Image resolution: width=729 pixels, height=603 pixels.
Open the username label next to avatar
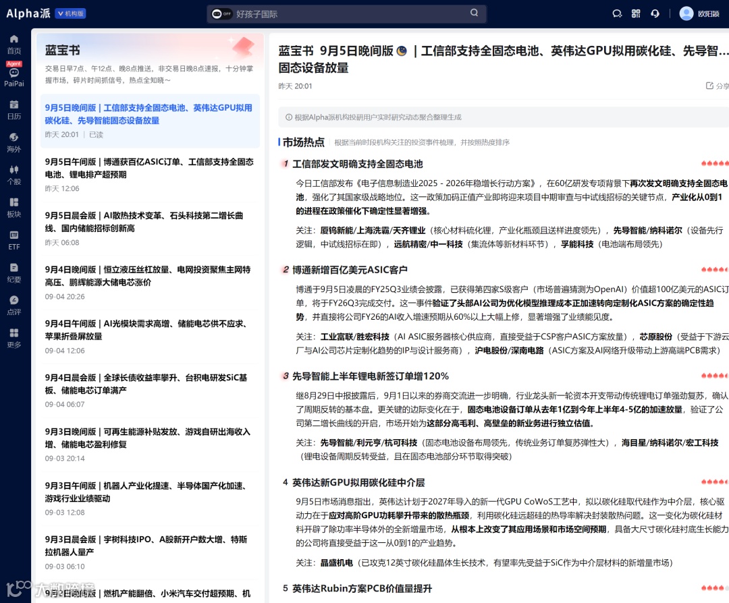point(708,14)
